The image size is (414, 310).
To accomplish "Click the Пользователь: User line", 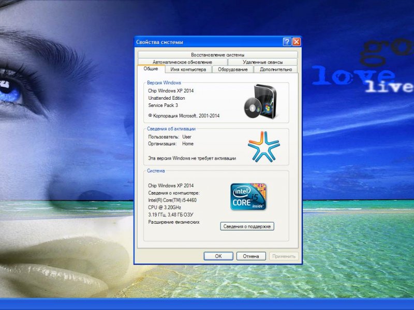I will (x=170, y=137).
